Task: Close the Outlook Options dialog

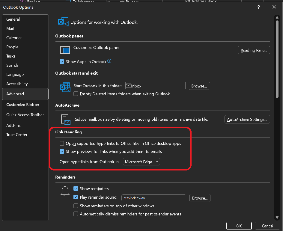Action: pyautogui.click(x=274, y=7)
